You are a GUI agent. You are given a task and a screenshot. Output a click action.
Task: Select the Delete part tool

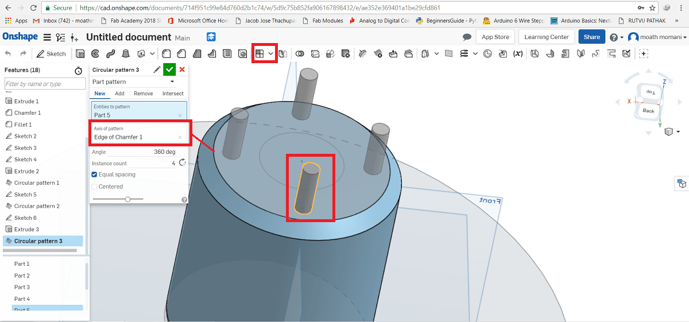click(346, 53)
